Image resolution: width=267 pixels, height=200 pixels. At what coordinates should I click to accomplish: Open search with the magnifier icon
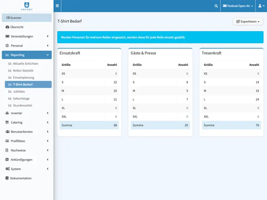216,6
